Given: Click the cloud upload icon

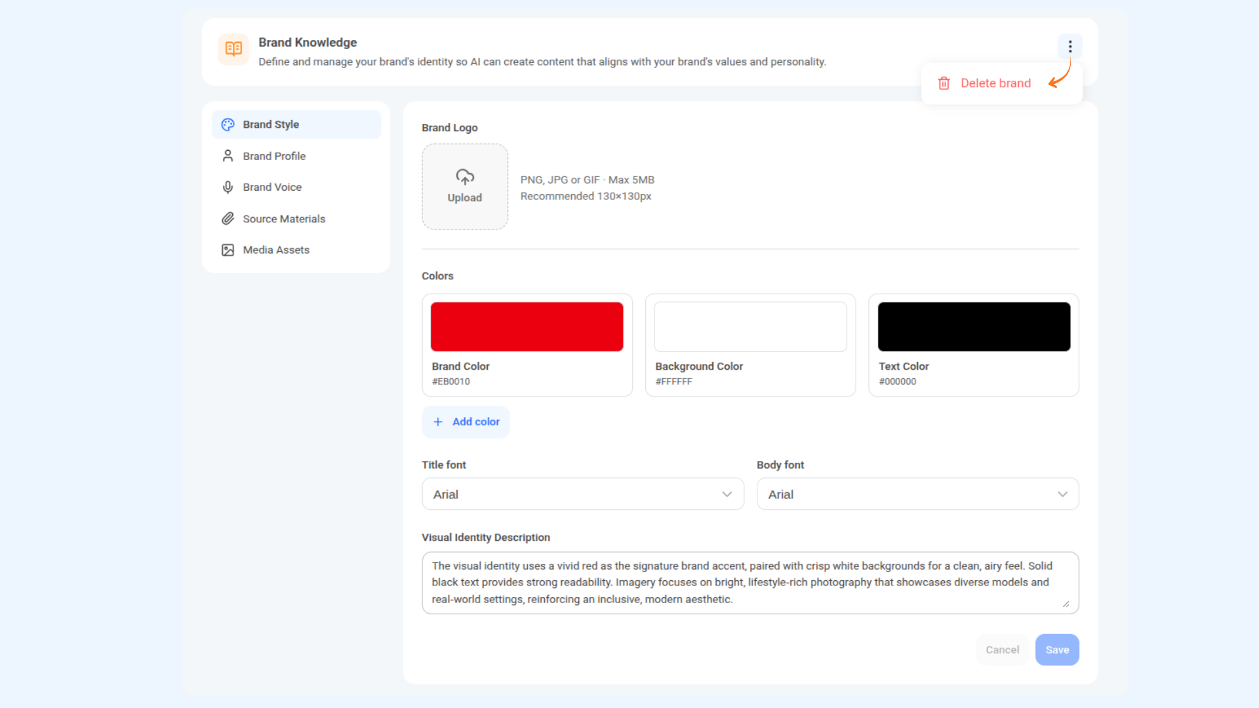Looking at the screenshot, I should tap(465, 176).
